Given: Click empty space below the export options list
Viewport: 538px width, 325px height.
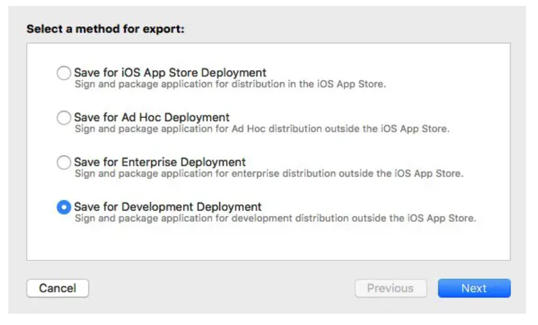Looking at the screenshot, I should click(268, 243).
